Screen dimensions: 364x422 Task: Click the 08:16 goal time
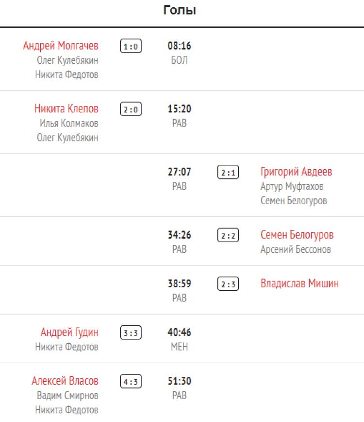(180, 46)
